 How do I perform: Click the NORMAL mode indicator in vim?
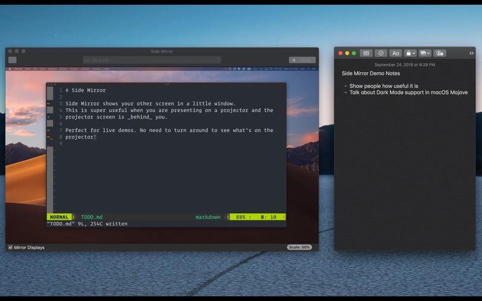click(59, 217)
